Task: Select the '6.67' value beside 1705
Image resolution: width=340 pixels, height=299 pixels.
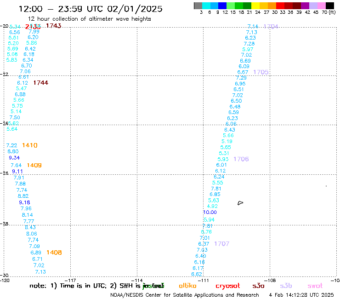Action: [243, 72]
